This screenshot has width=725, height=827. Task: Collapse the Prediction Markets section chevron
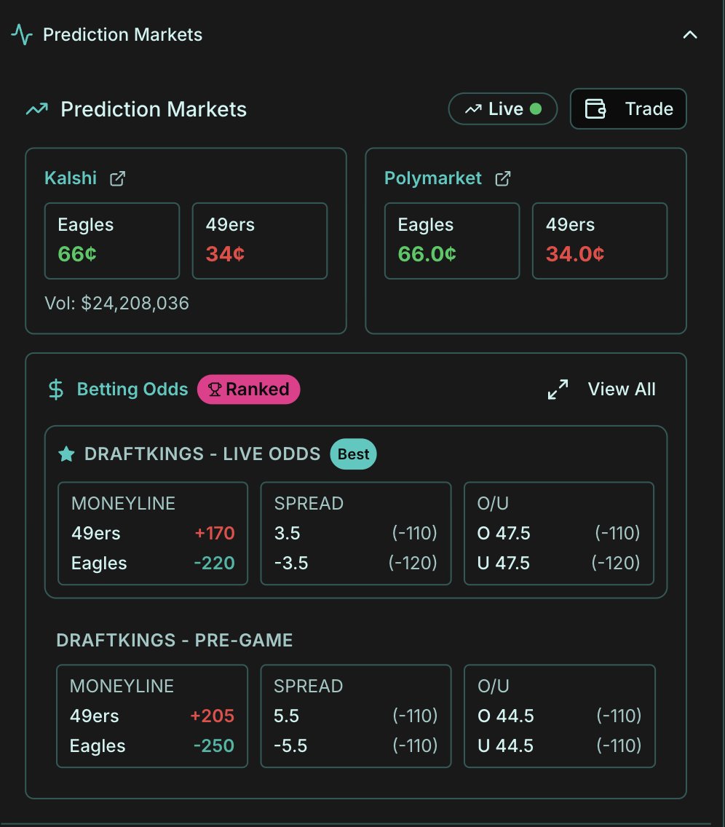(689, 35)
